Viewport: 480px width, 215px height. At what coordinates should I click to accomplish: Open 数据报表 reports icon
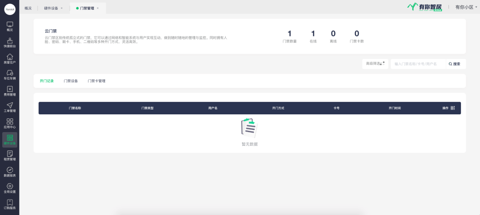tap(9, 172)
